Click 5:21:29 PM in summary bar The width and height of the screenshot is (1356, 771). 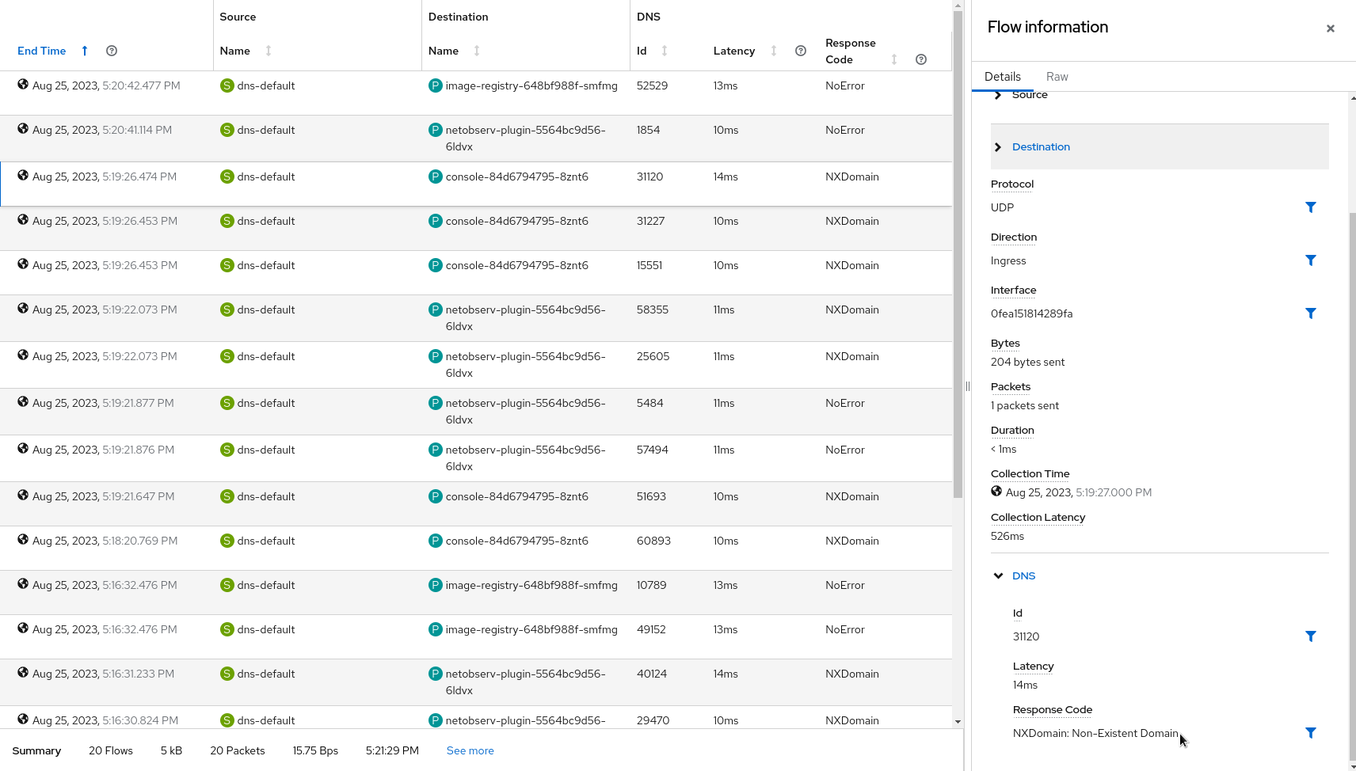coord(392,750)
